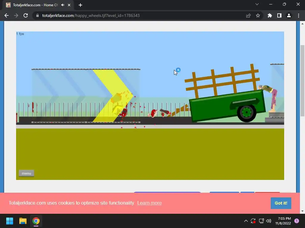Image resolution: width=305 pixels, height=228 pixels.
Task: View site info via the padlock icon
Action: click(38, 15)
